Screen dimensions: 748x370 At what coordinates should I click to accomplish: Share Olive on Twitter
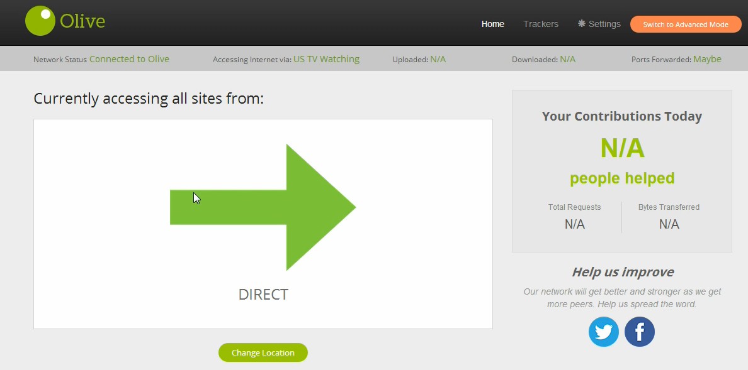click(603, 332)
